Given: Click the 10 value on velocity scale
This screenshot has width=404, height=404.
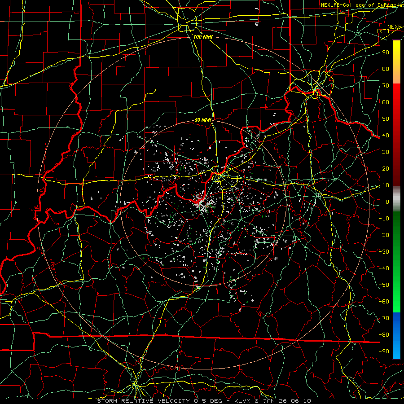Looking at the screenshot, I should [x=386, y=185].
